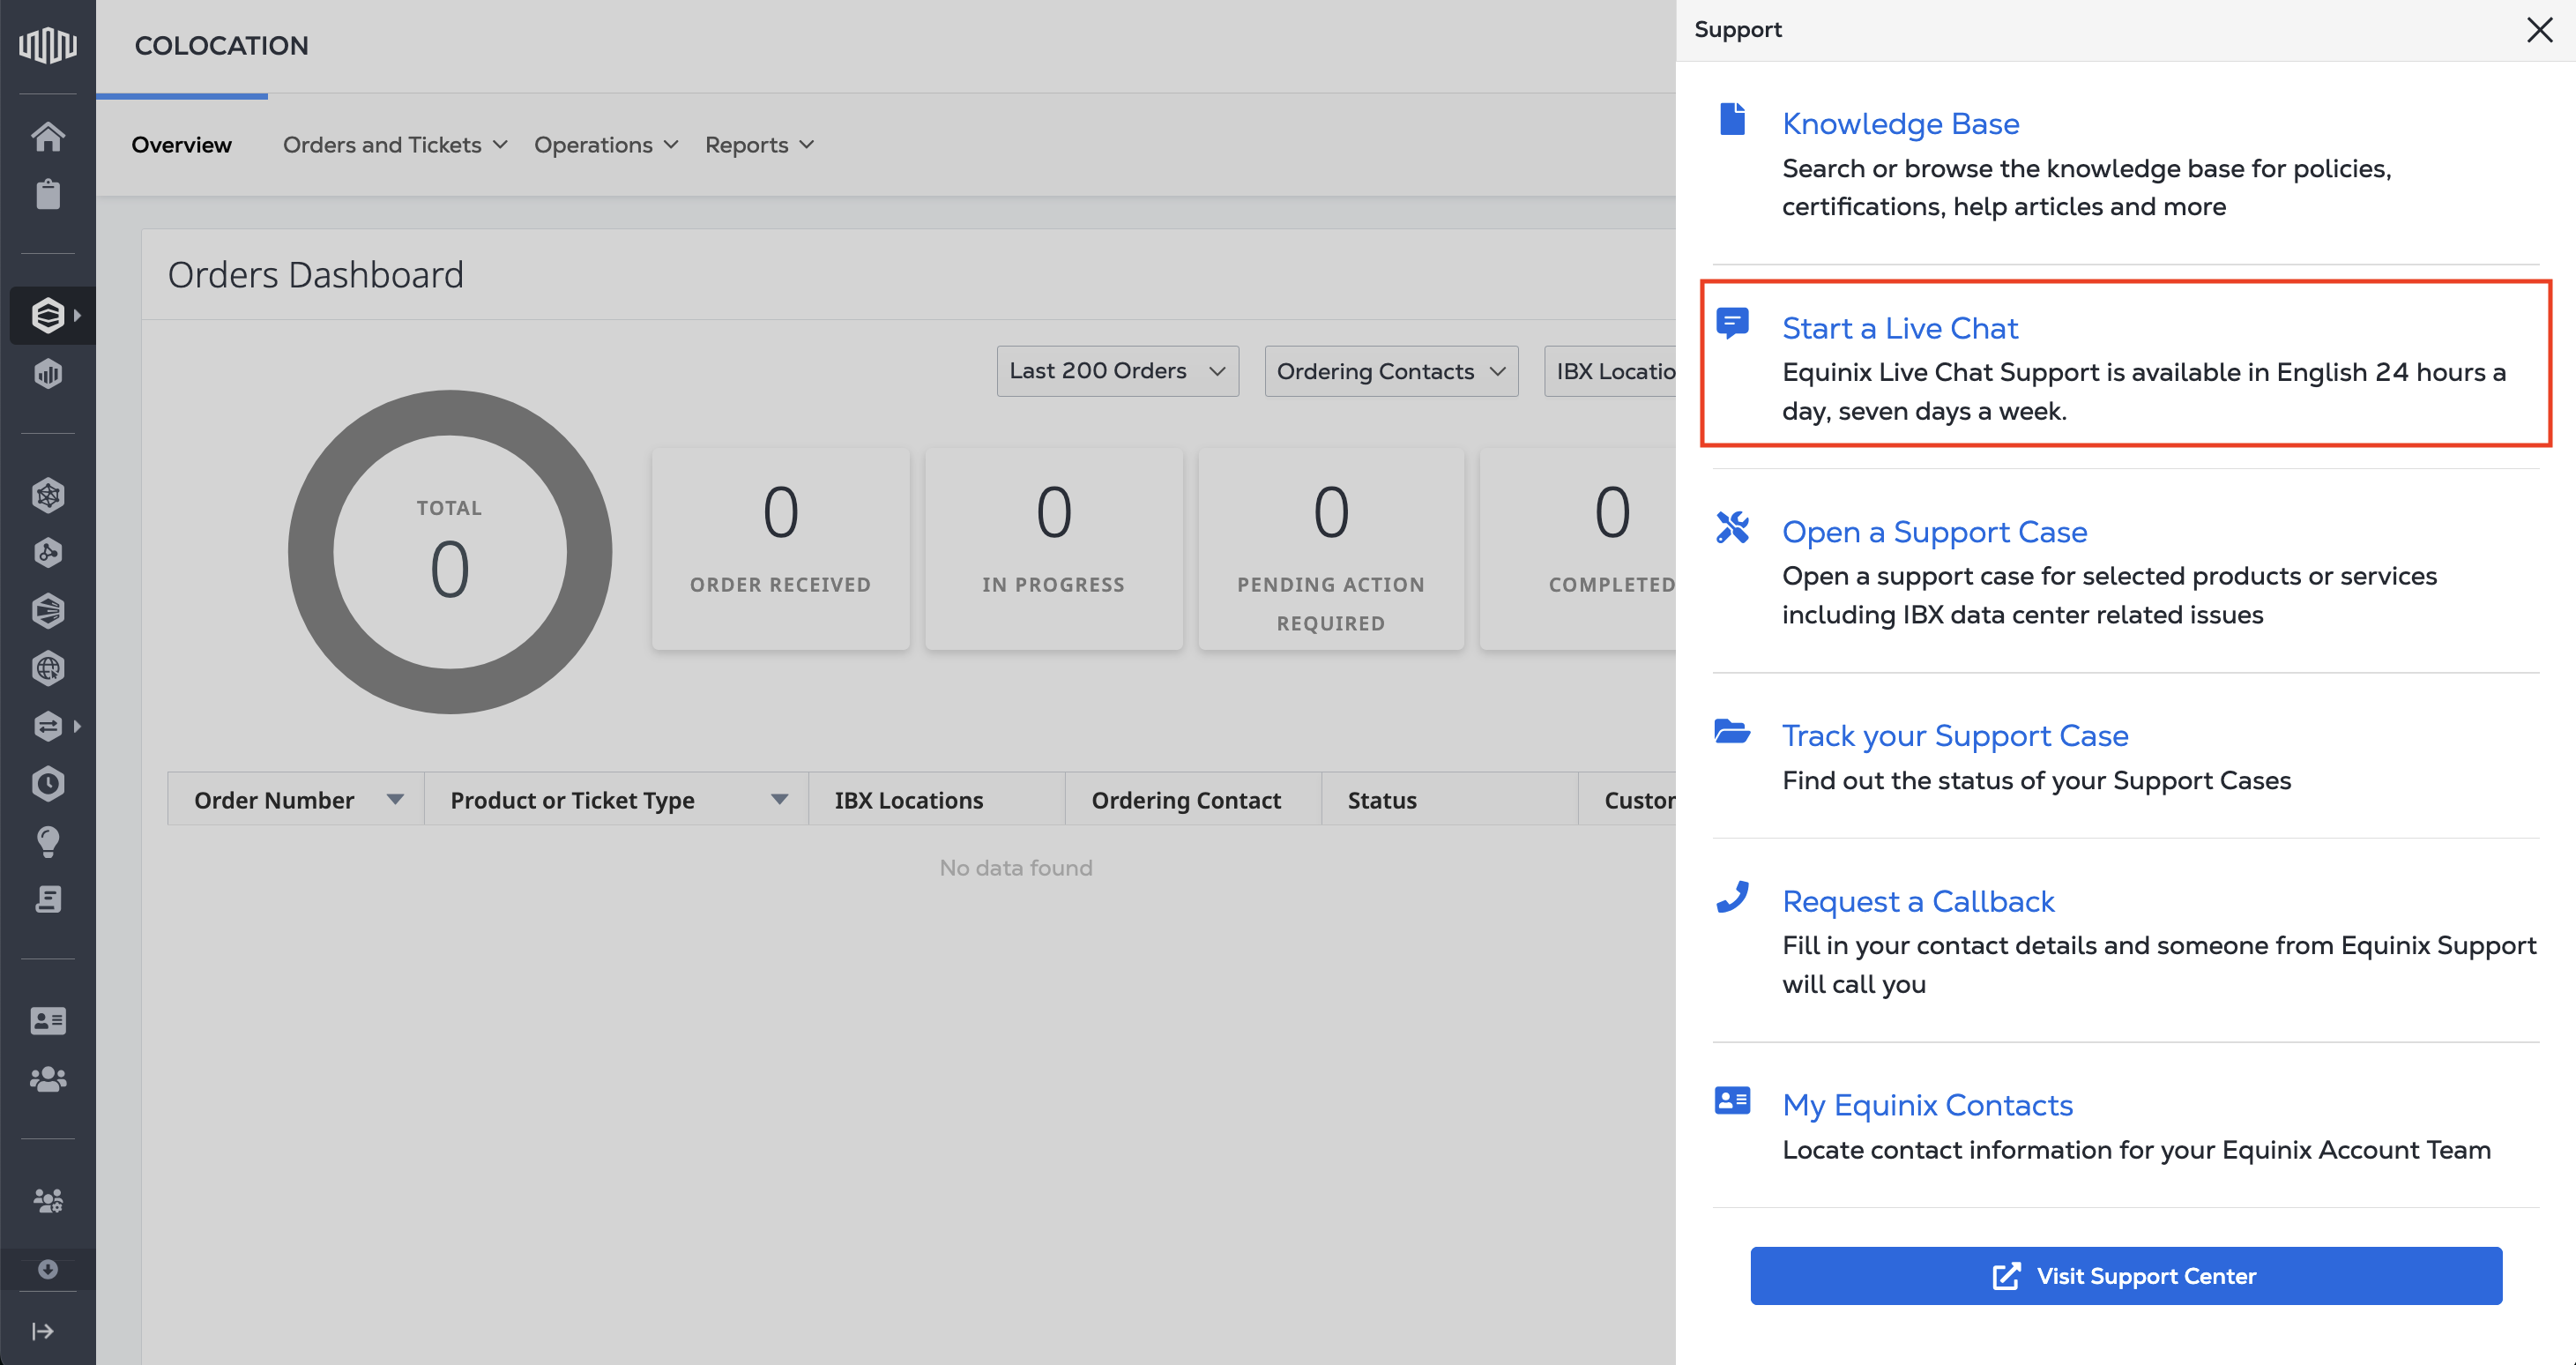This screenshot has width=2576, height=1365.
Task: Click the circular down-arrow icon in sidebar
Action: click(47, 1269)
